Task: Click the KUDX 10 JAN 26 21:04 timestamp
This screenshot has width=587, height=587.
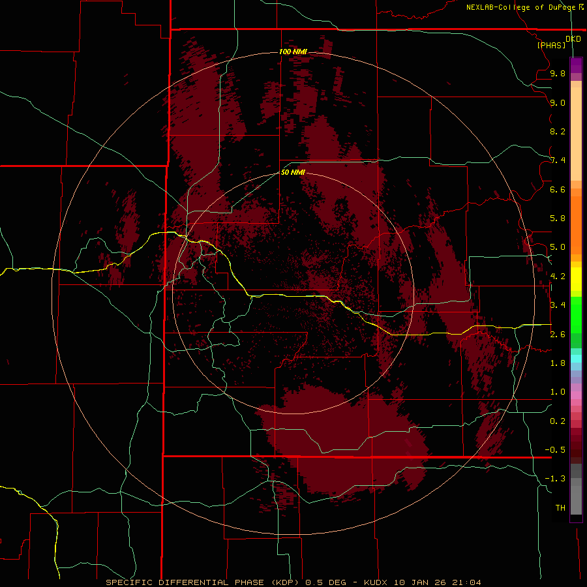Action: (423, 582)
